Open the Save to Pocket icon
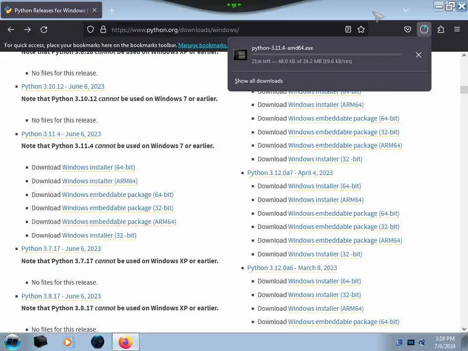 click(x=407, y=29)
